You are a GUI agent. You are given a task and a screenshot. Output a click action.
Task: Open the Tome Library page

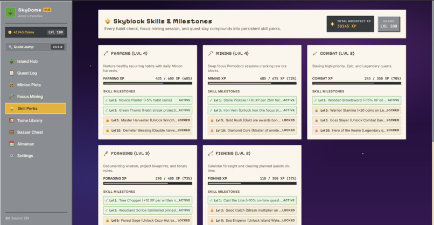(36, 120)
